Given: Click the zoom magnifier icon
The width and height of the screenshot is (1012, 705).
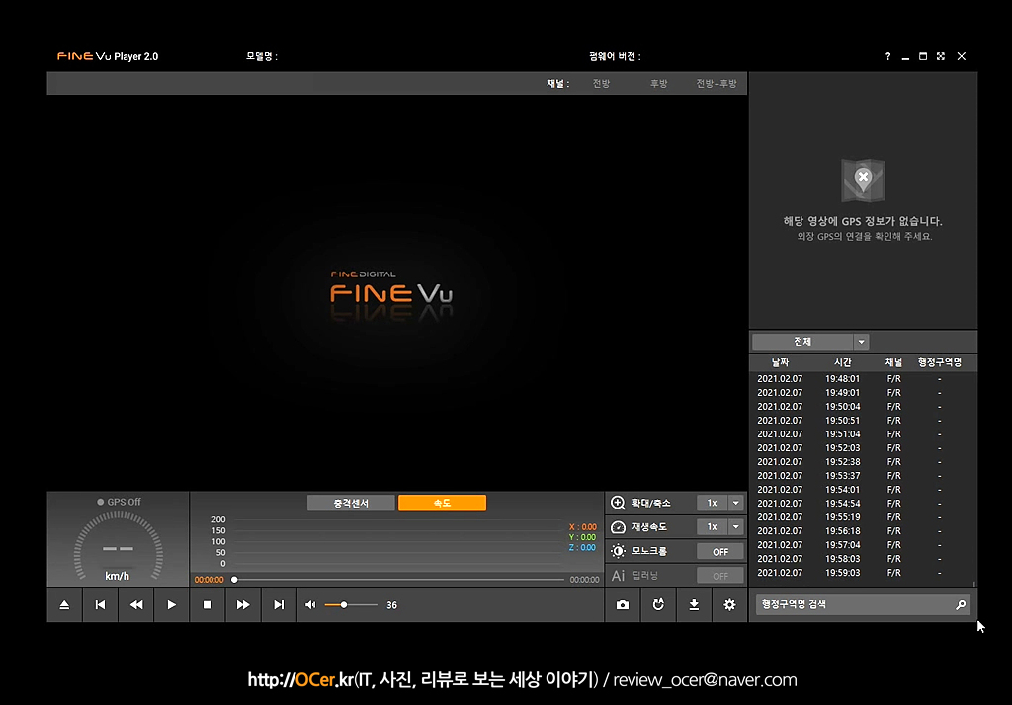Looking at the screenshot, I should (618, 503).
